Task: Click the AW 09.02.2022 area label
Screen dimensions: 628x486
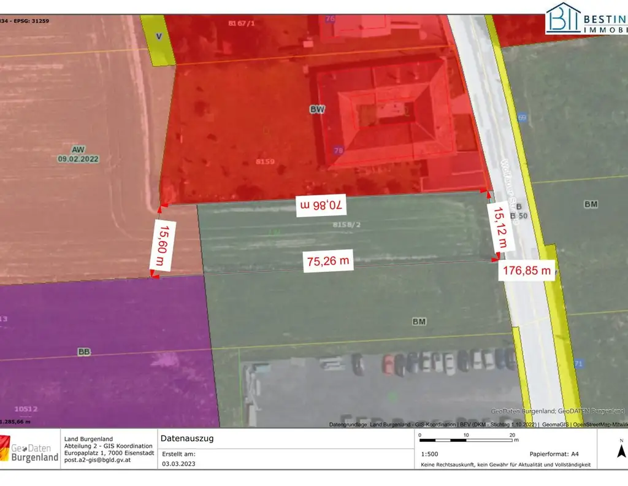Action: pyautogui.click(x=77, y=154)
